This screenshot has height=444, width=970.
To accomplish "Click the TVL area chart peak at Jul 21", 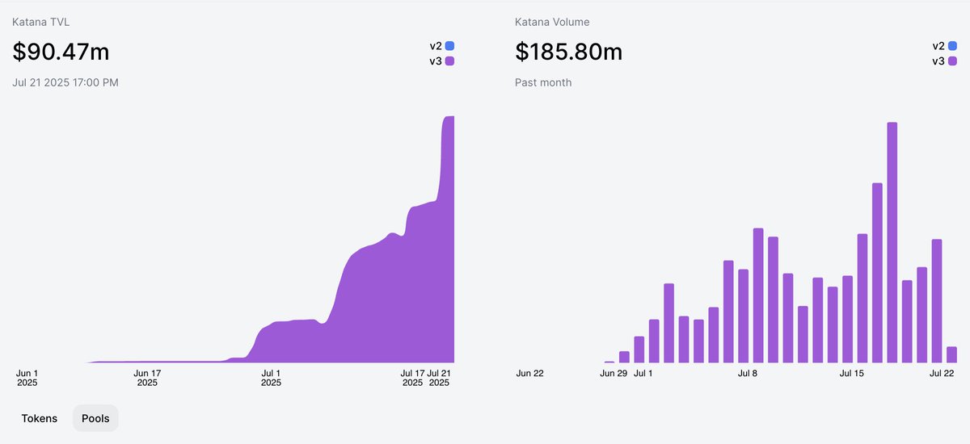I will coord(449,117).
